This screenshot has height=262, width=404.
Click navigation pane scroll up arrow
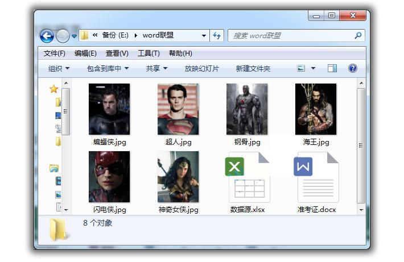click(66, 83)
